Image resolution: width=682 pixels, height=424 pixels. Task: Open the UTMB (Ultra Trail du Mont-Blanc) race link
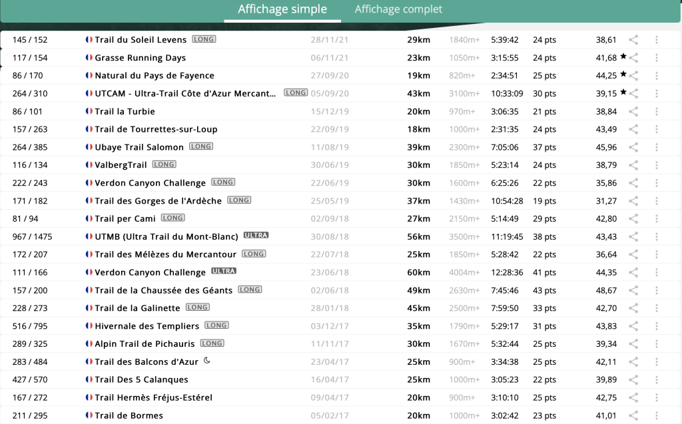click(167, 236)
